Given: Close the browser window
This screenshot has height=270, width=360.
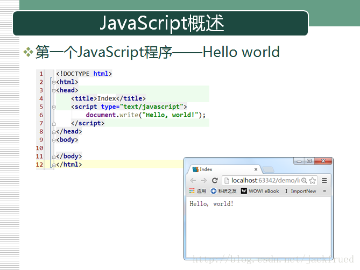Looking at the screenshot, I should point(323,161).
